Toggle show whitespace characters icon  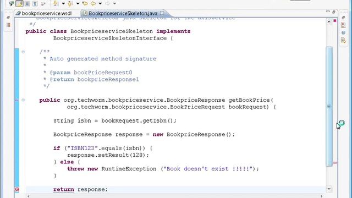35,3
